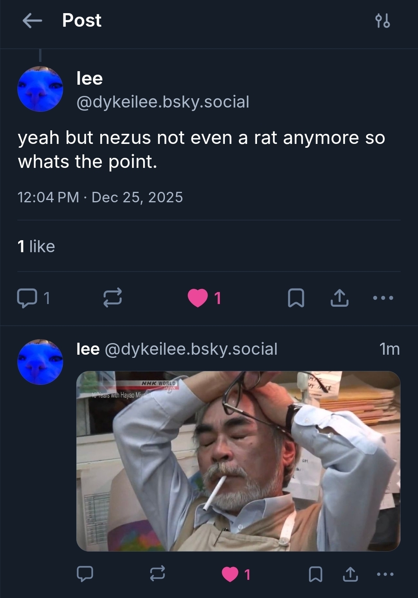Open the attached NHK World image

tap(238, 461)
